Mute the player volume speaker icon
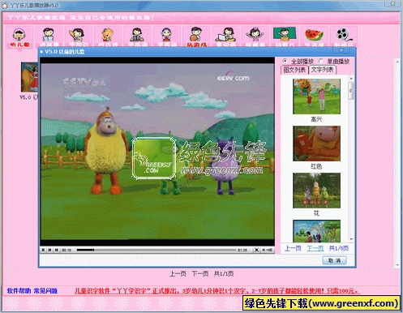Viewport: 403px width, 313px height. point(263,250)
